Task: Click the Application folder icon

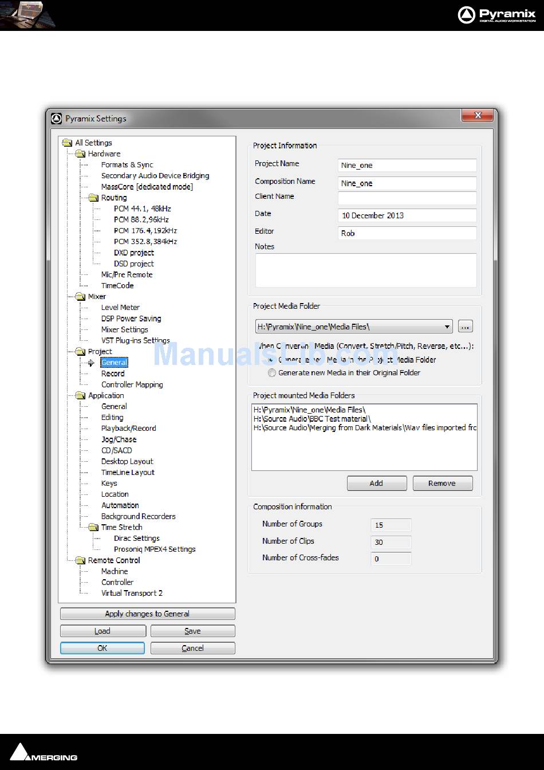Action: pyautogui.click(x=79, y=396)
